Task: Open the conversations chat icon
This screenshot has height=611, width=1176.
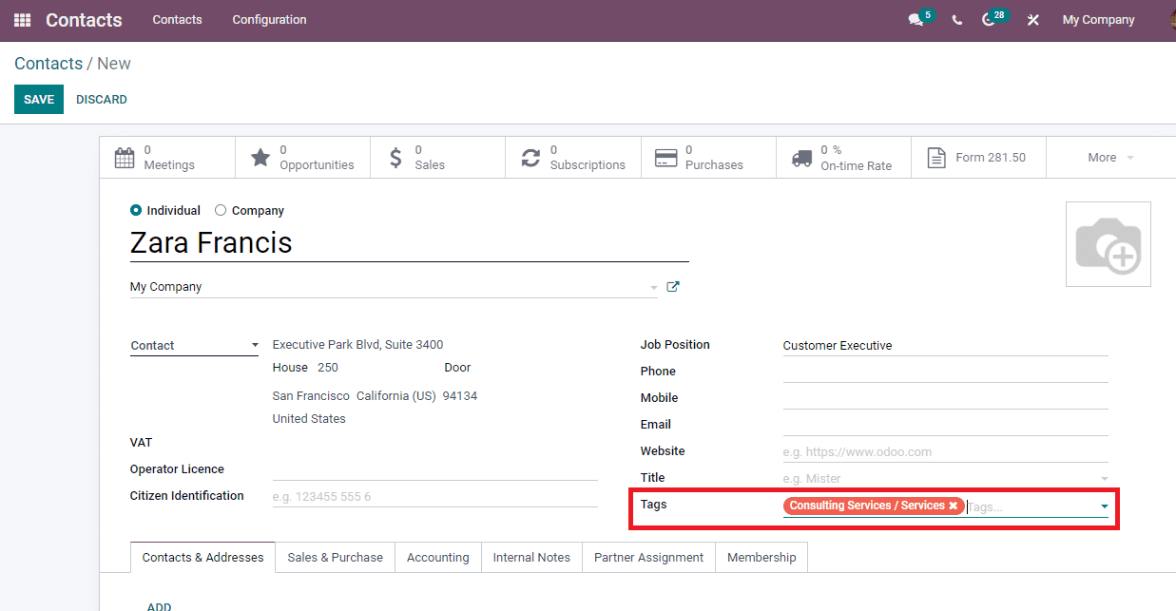Action: [x=916, y=20]
